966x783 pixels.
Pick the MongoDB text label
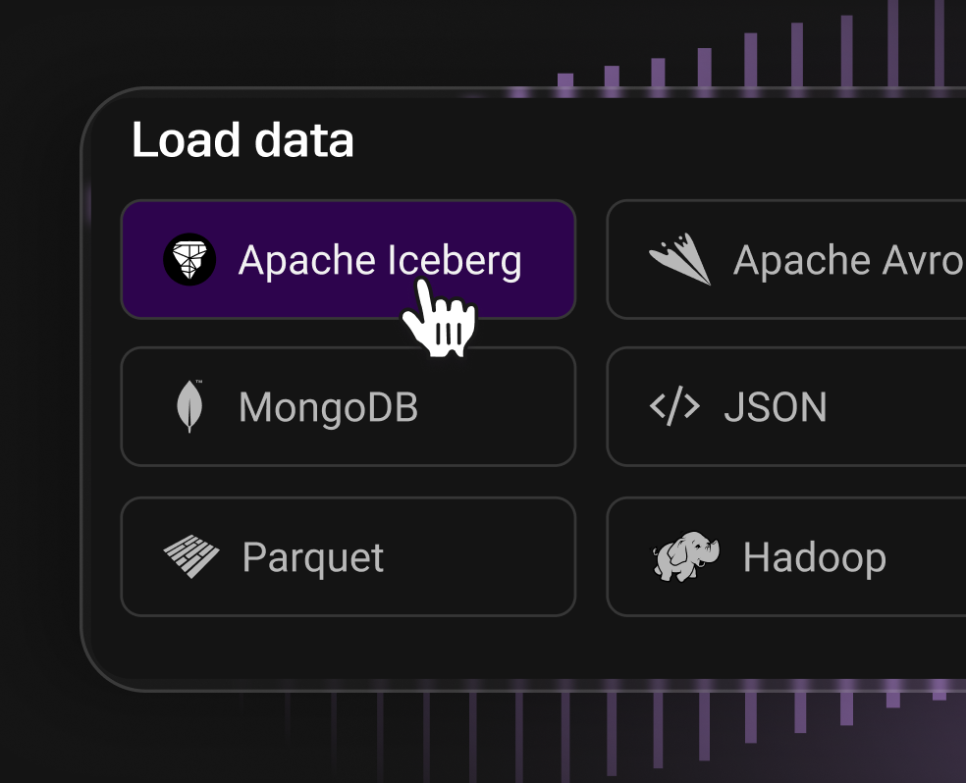point(328,406)
